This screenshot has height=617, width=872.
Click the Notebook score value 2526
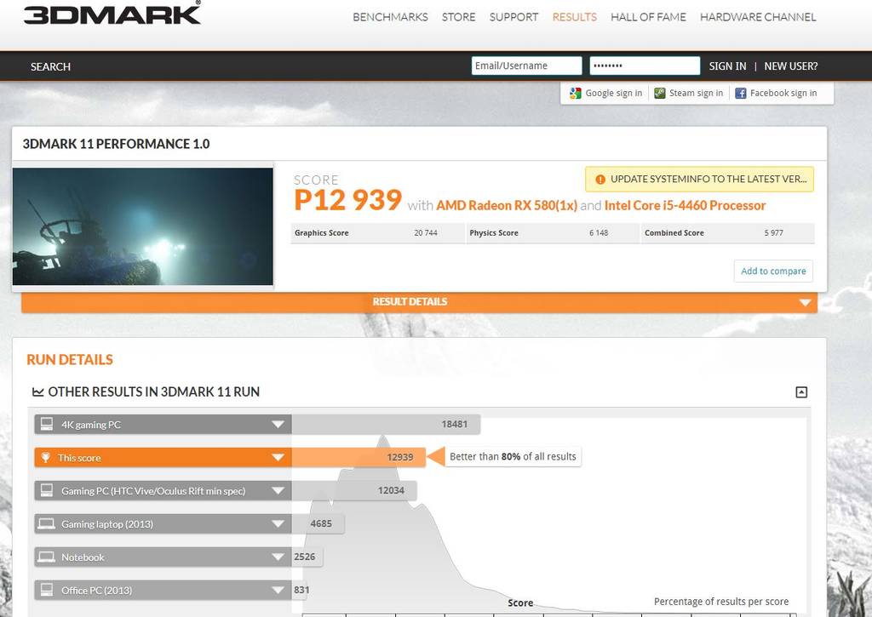point(304,557)
